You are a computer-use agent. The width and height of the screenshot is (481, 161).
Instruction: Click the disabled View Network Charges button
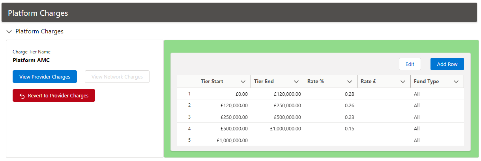(117, 77)
